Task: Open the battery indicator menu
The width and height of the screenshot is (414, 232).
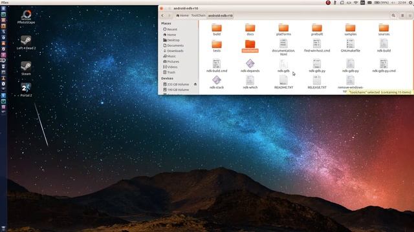Action: [x=382, y=3]
